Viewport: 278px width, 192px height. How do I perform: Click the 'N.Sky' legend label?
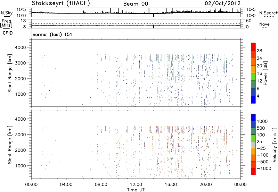[7, 13]
